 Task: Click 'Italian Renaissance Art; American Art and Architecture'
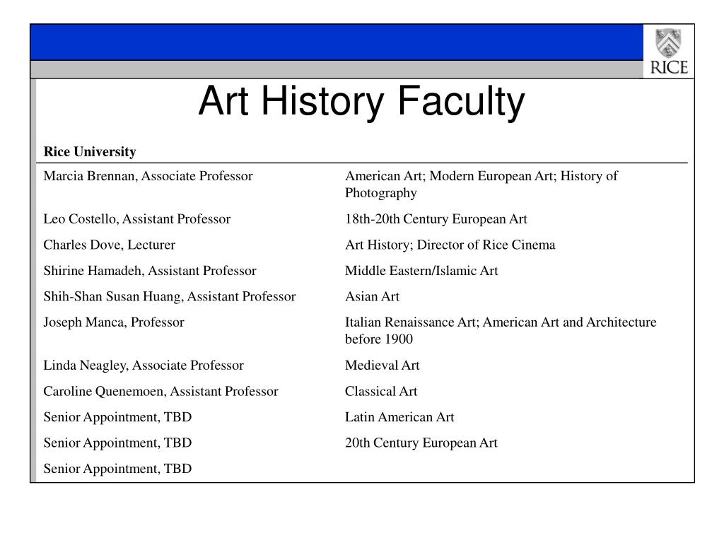(501, 322)
